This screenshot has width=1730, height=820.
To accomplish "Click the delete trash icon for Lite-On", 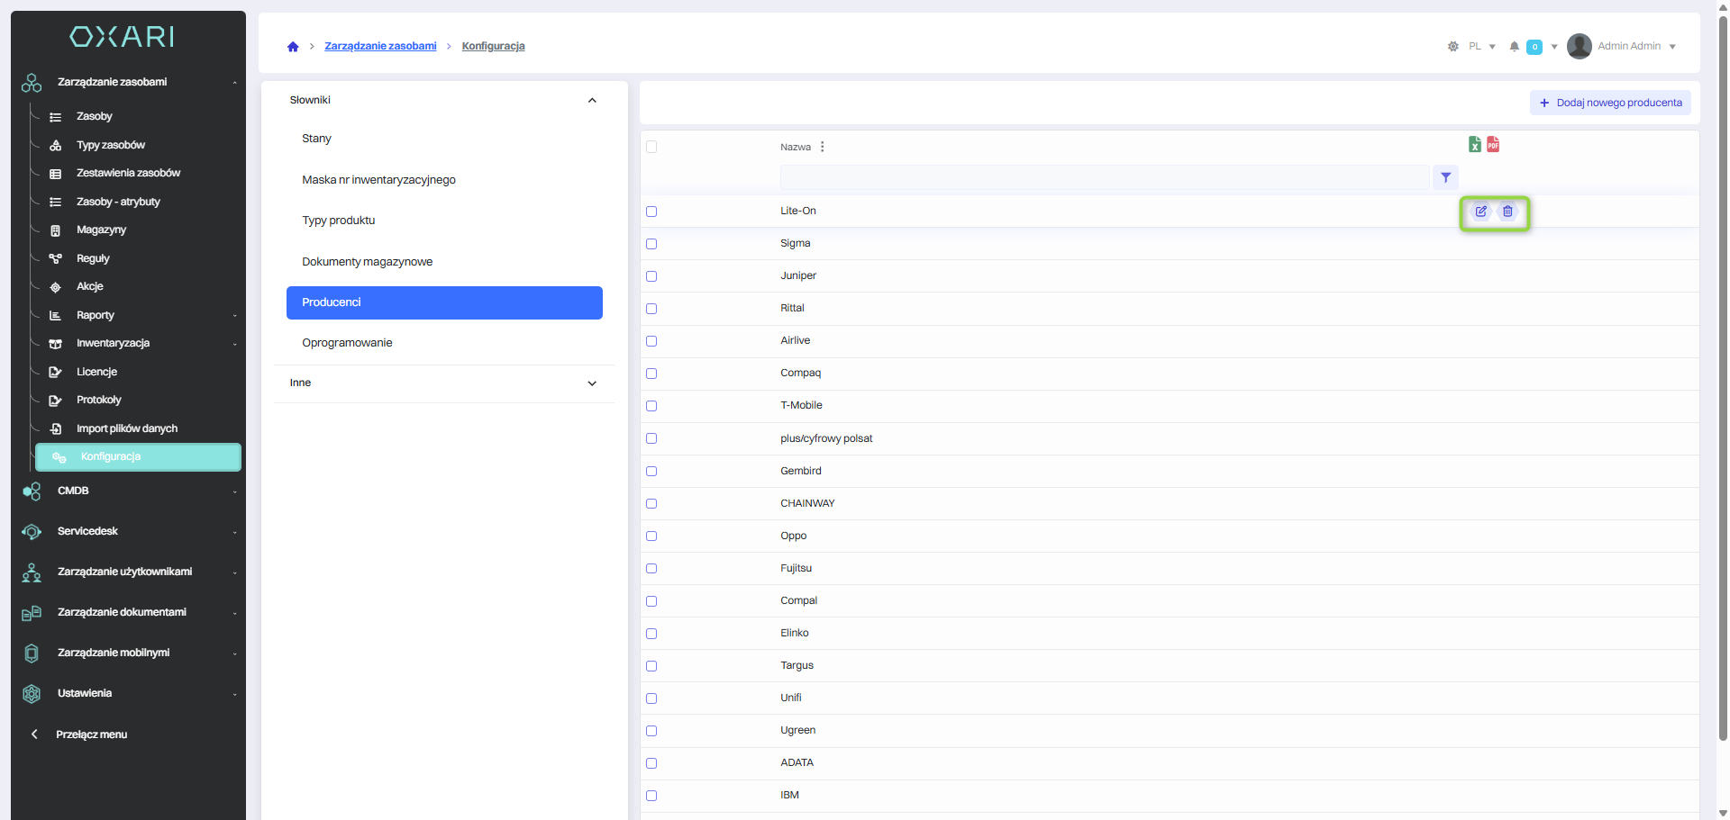I will [1507, 212].
